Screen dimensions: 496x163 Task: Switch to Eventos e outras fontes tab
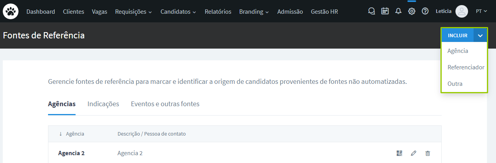pyautogui.click(x=165, y=104)
